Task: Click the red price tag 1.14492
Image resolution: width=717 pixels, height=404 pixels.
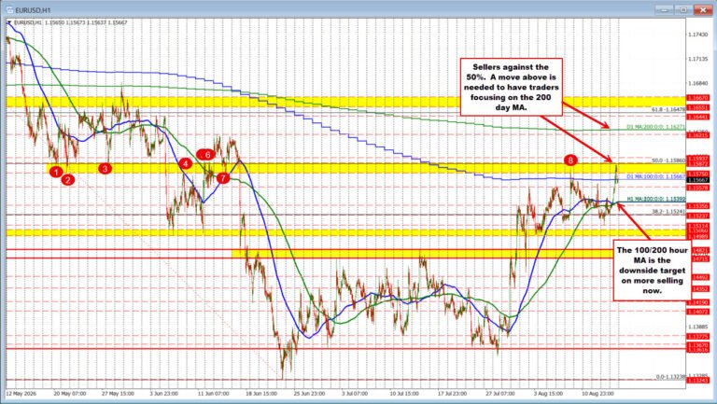Action: (x=700, y=277)
